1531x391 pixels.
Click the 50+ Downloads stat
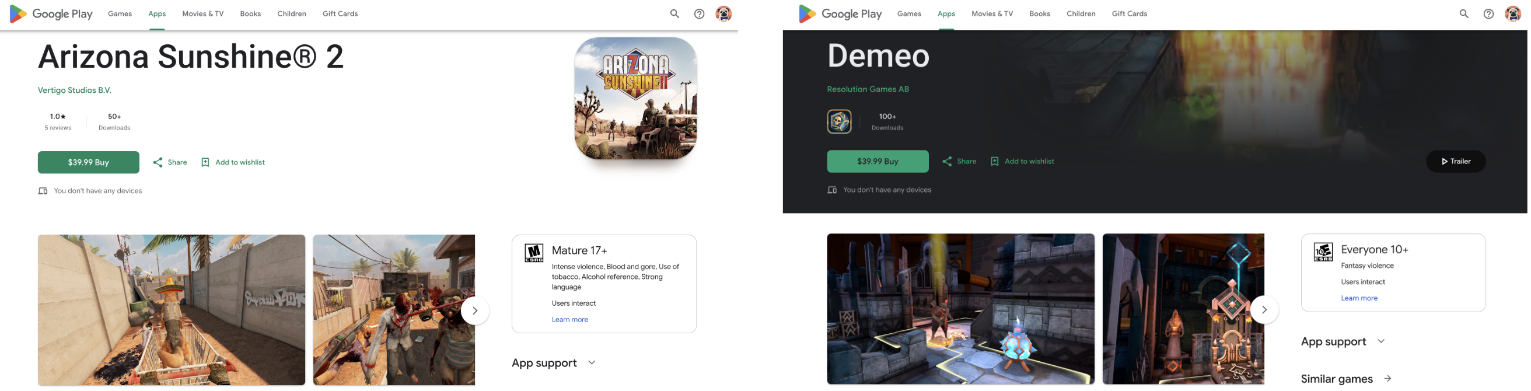pyautogui.click(x=114, y=122)
